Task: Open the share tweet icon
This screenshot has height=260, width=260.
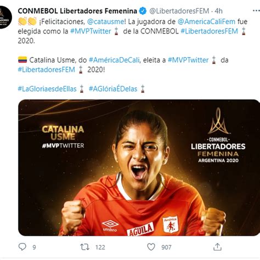Action: coord(217,247)
